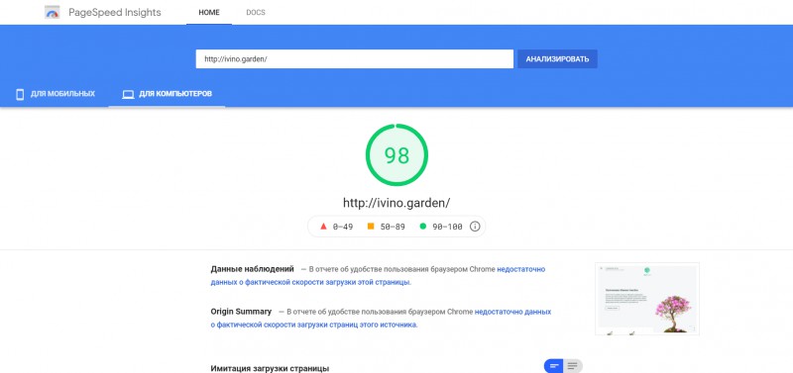Image resolution: width=793 pixels, height=373 pixels.
Task: Click the PageSpeed Insights logo icon
Action: coord(53,12)
